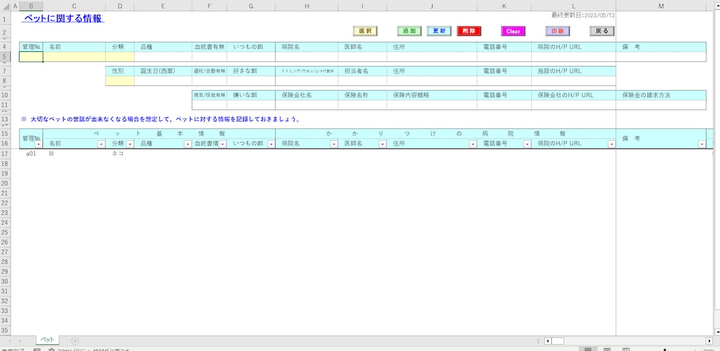Select the name cell III in row 17

tap(74, 154)
